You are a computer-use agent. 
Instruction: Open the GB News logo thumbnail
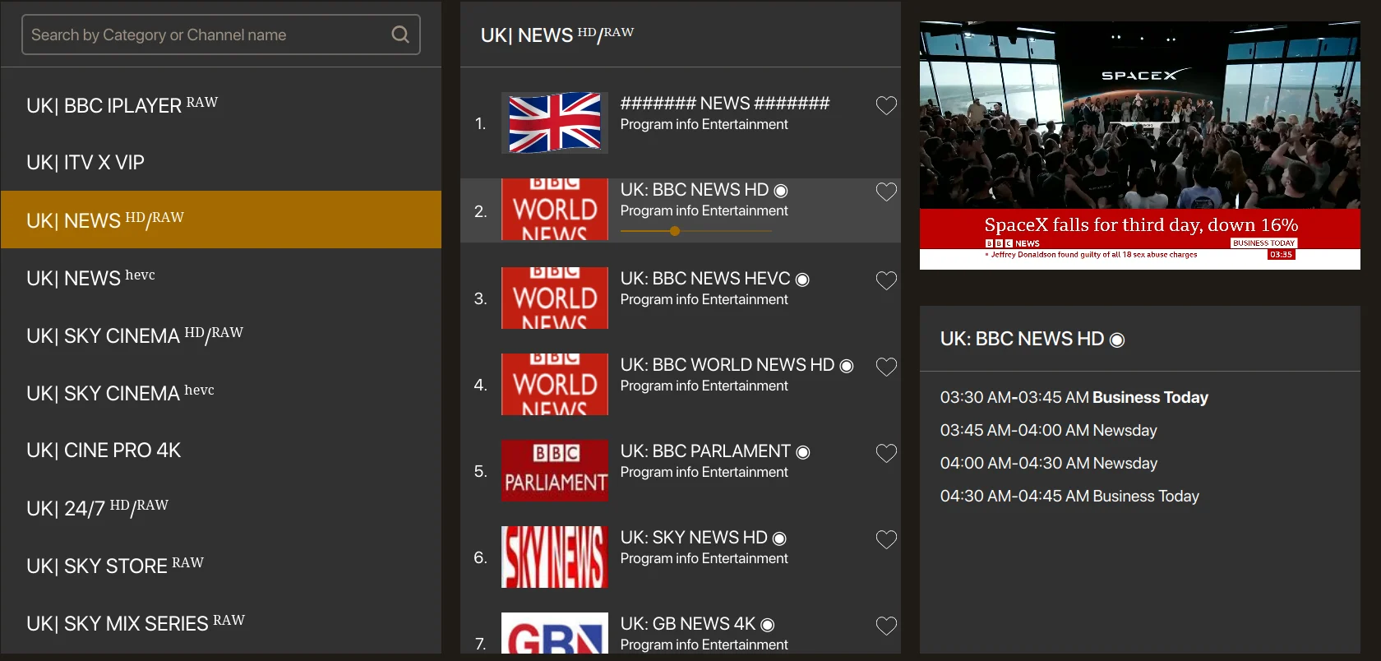pos(555,633)
